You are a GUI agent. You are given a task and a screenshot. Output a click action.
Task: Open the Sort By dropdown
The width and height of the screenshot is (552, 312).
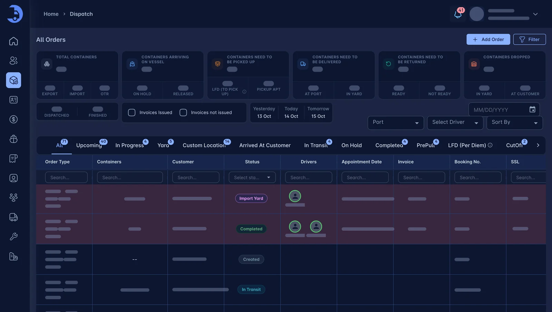pyautogui.click(x=514, y=123)
